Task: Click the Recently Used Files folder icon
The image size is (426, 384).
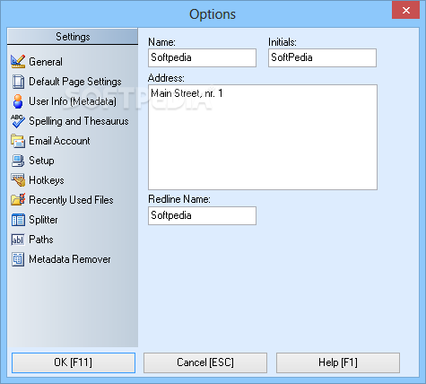Action: (18, 200)
